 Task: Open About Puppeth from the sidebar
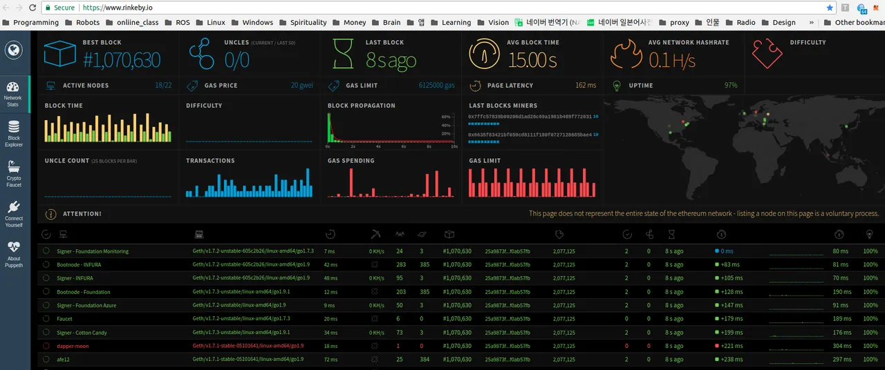pyautogui.click(x=14, y=254)
